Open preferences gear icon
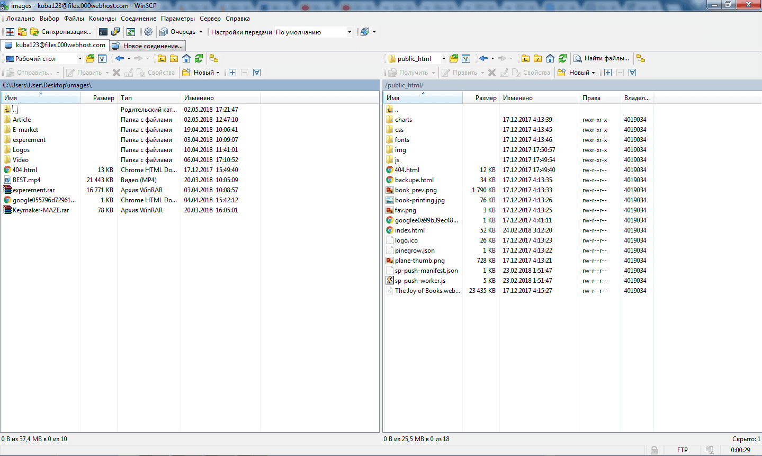 pyautogui.click(x=148, y=32)
